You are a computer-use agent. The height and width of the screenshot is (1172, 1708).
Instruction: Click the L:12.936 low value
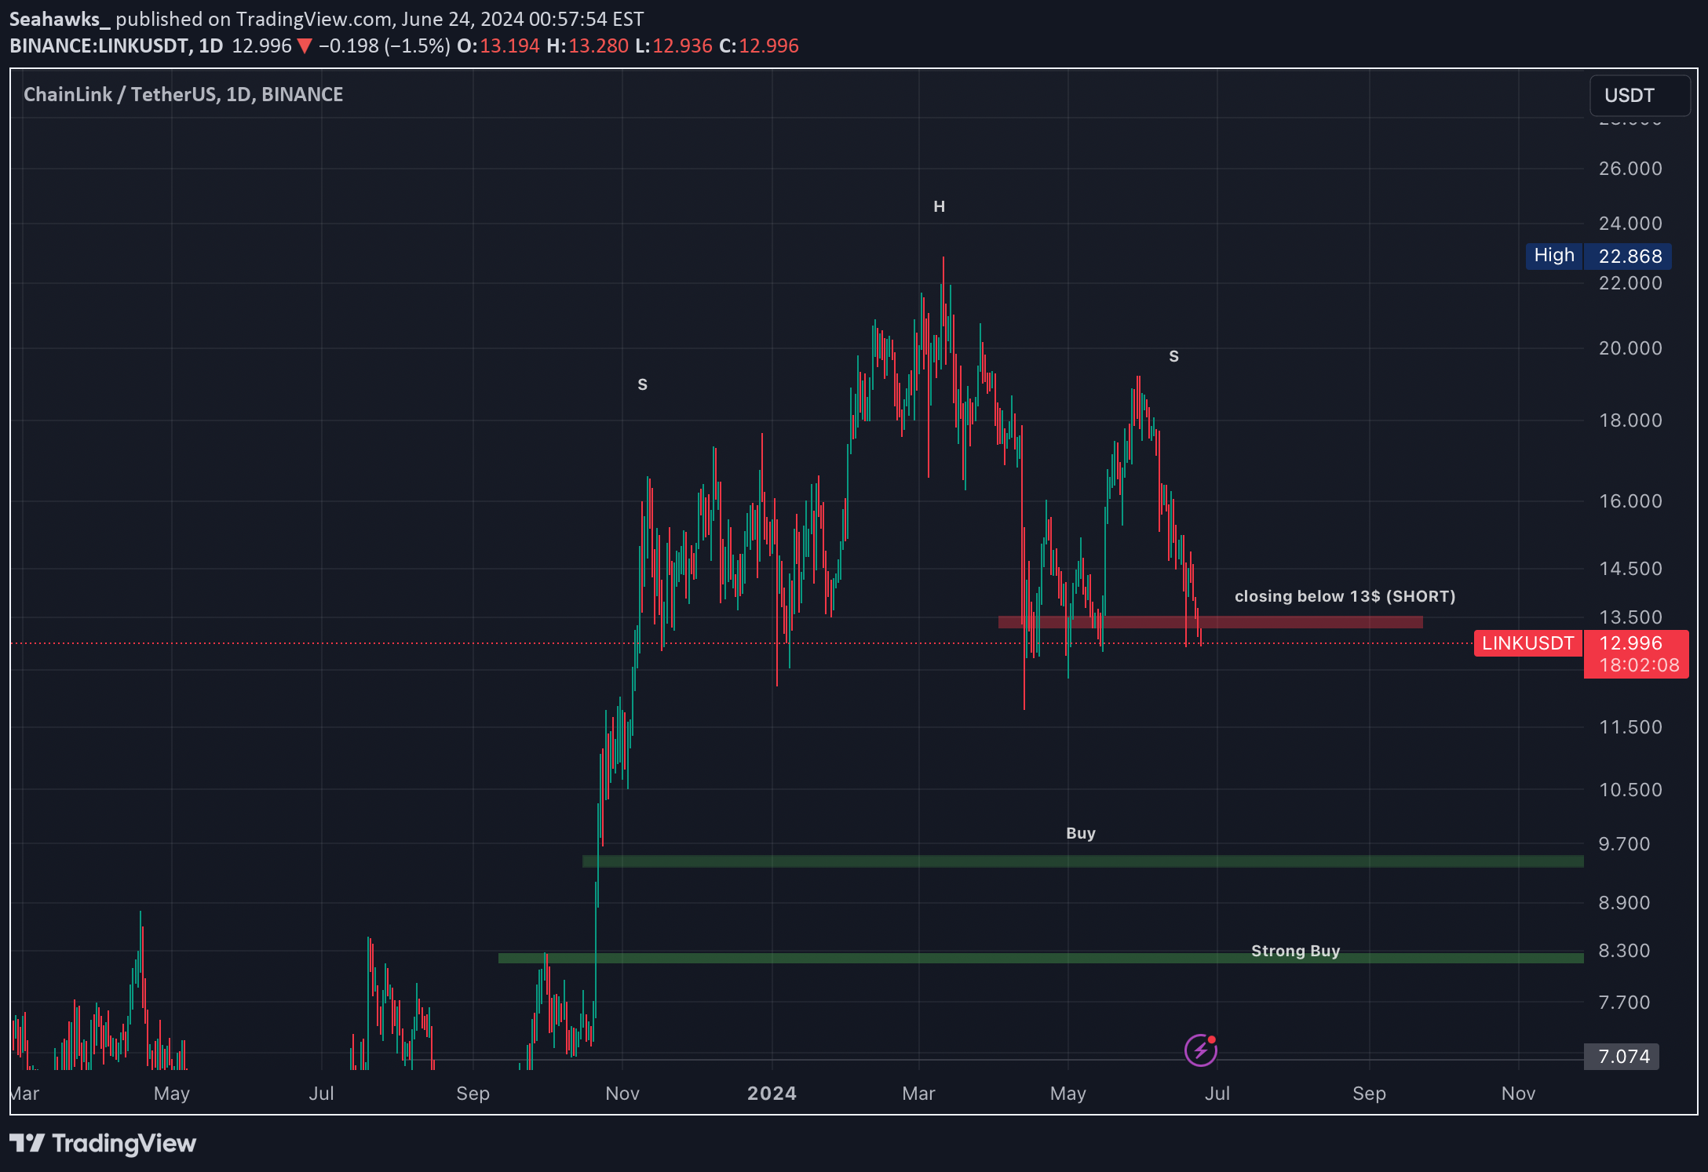(673, 46)
